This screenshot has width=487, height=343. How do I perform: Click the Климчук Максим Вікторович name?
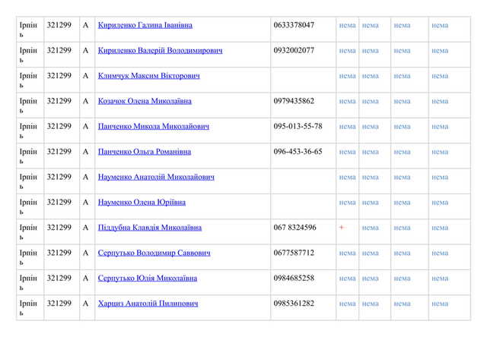click(x=149, y=76)
